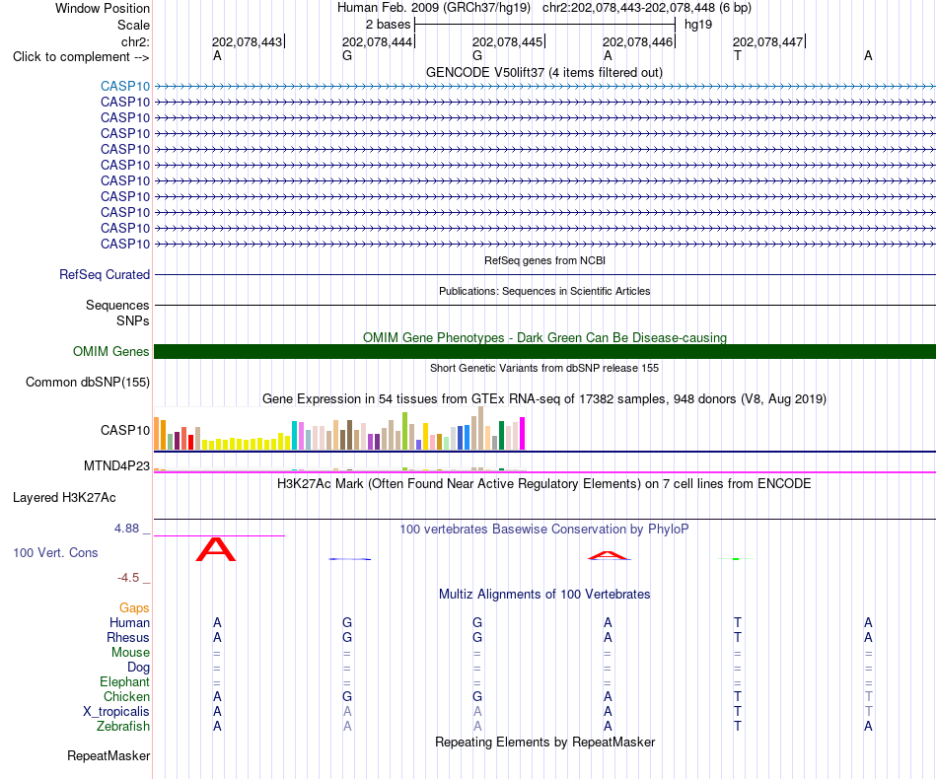Click the orange Gaps label
Screen dimensions: 937x779
(134, 607)
